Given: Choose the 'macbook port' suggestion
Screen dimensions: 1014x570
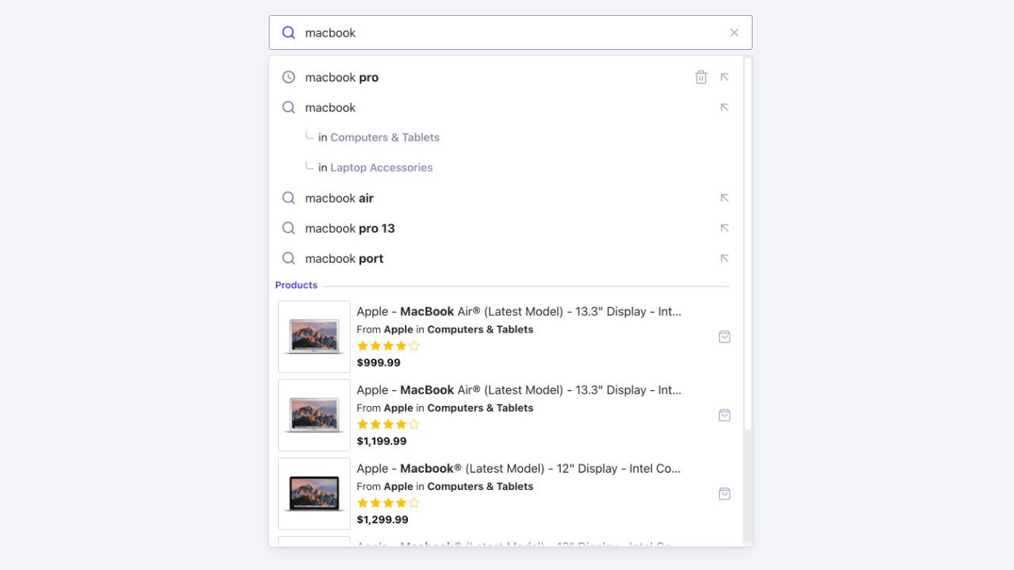Looking at the screenshot, I should [x=344, y=258].
